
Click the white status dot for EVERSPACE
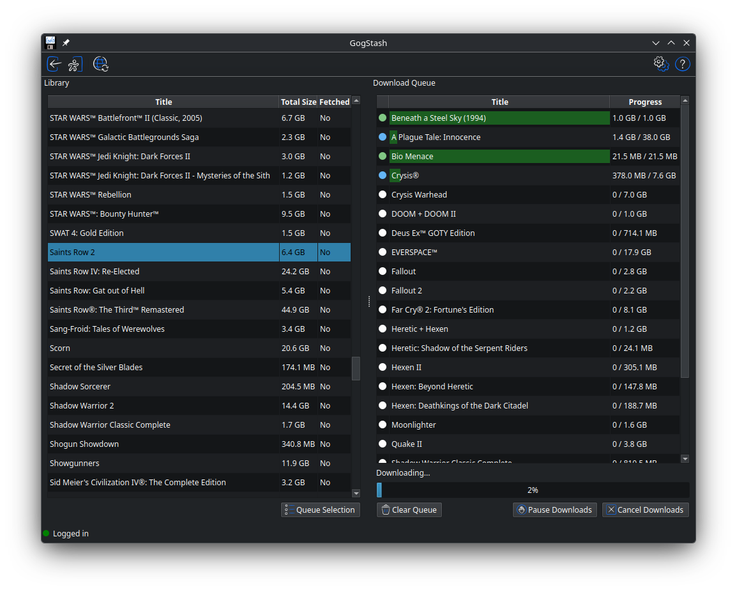[x=383, y=253]
